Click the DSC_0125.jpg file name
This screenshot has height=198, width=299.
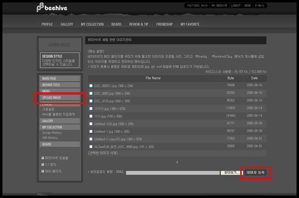112,101
